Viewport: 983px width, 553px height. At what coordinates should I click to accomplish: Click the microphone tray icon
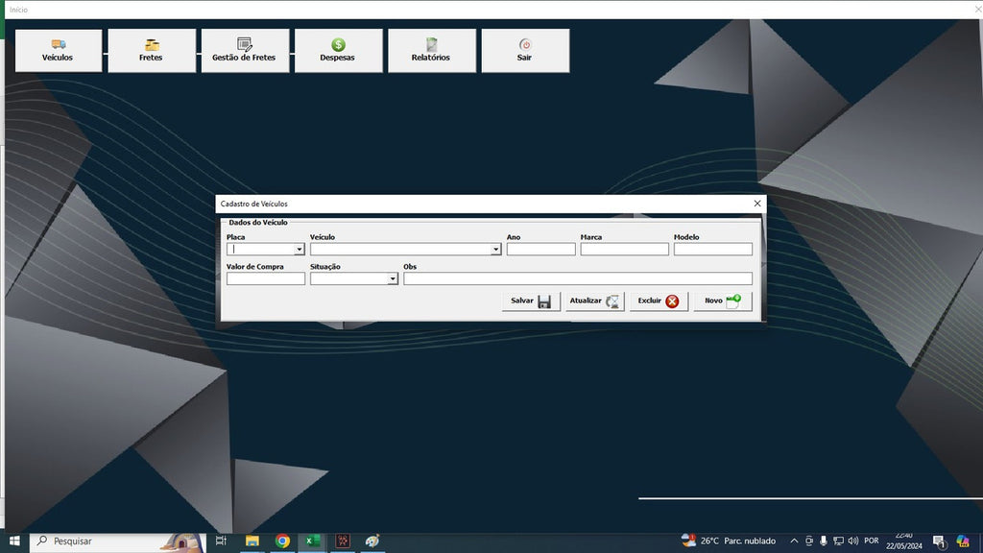pos(823,541)
